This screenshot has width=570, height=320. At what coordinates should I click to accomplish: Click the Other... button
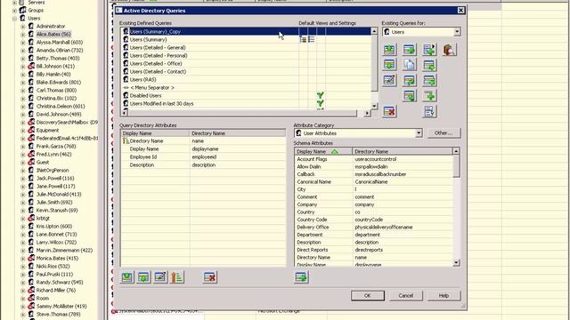(x=444, y=133)
